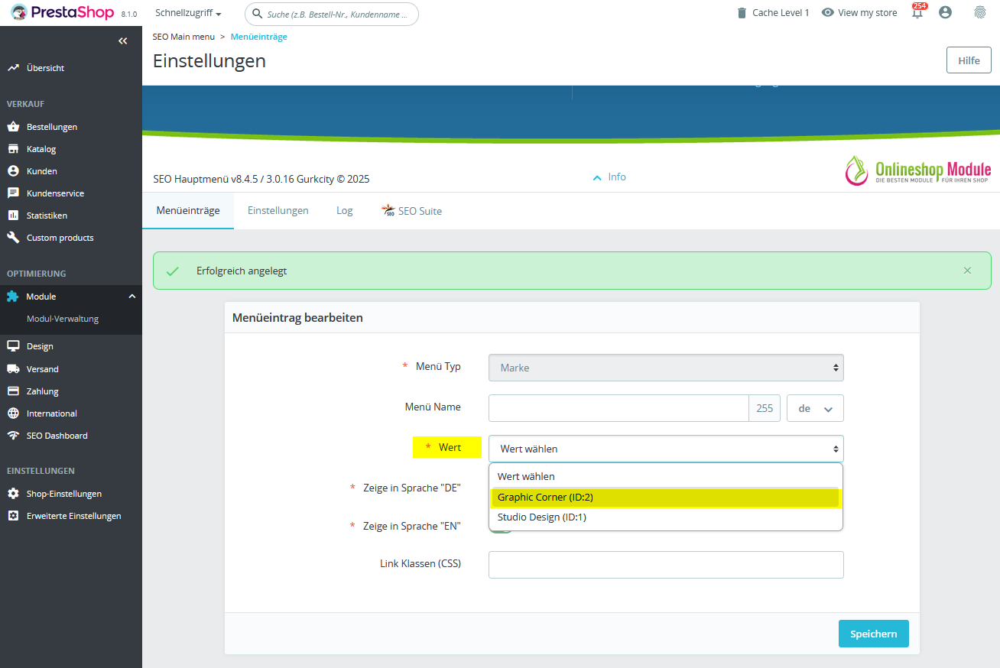Click the Hilfe button
The image size is (1000, 668).
[x=969, y=60]
